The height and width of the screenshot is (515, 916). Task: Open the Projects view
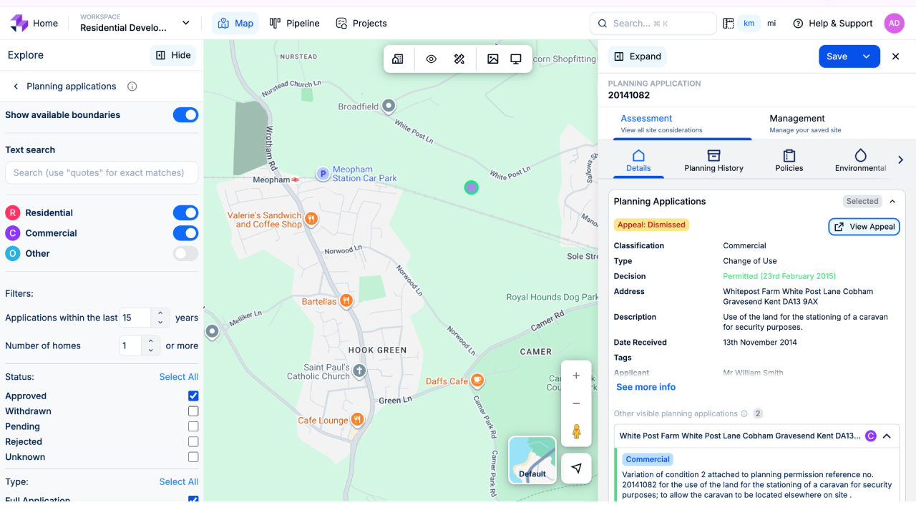(361, 24)
